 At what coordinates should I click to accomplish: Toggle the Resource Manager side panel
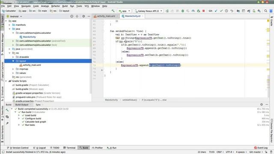(x=2, y=44)
